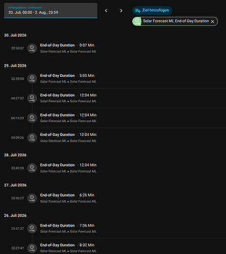Click the 7:36 Min value
This screenshot has width=226, height=254.
87,225
